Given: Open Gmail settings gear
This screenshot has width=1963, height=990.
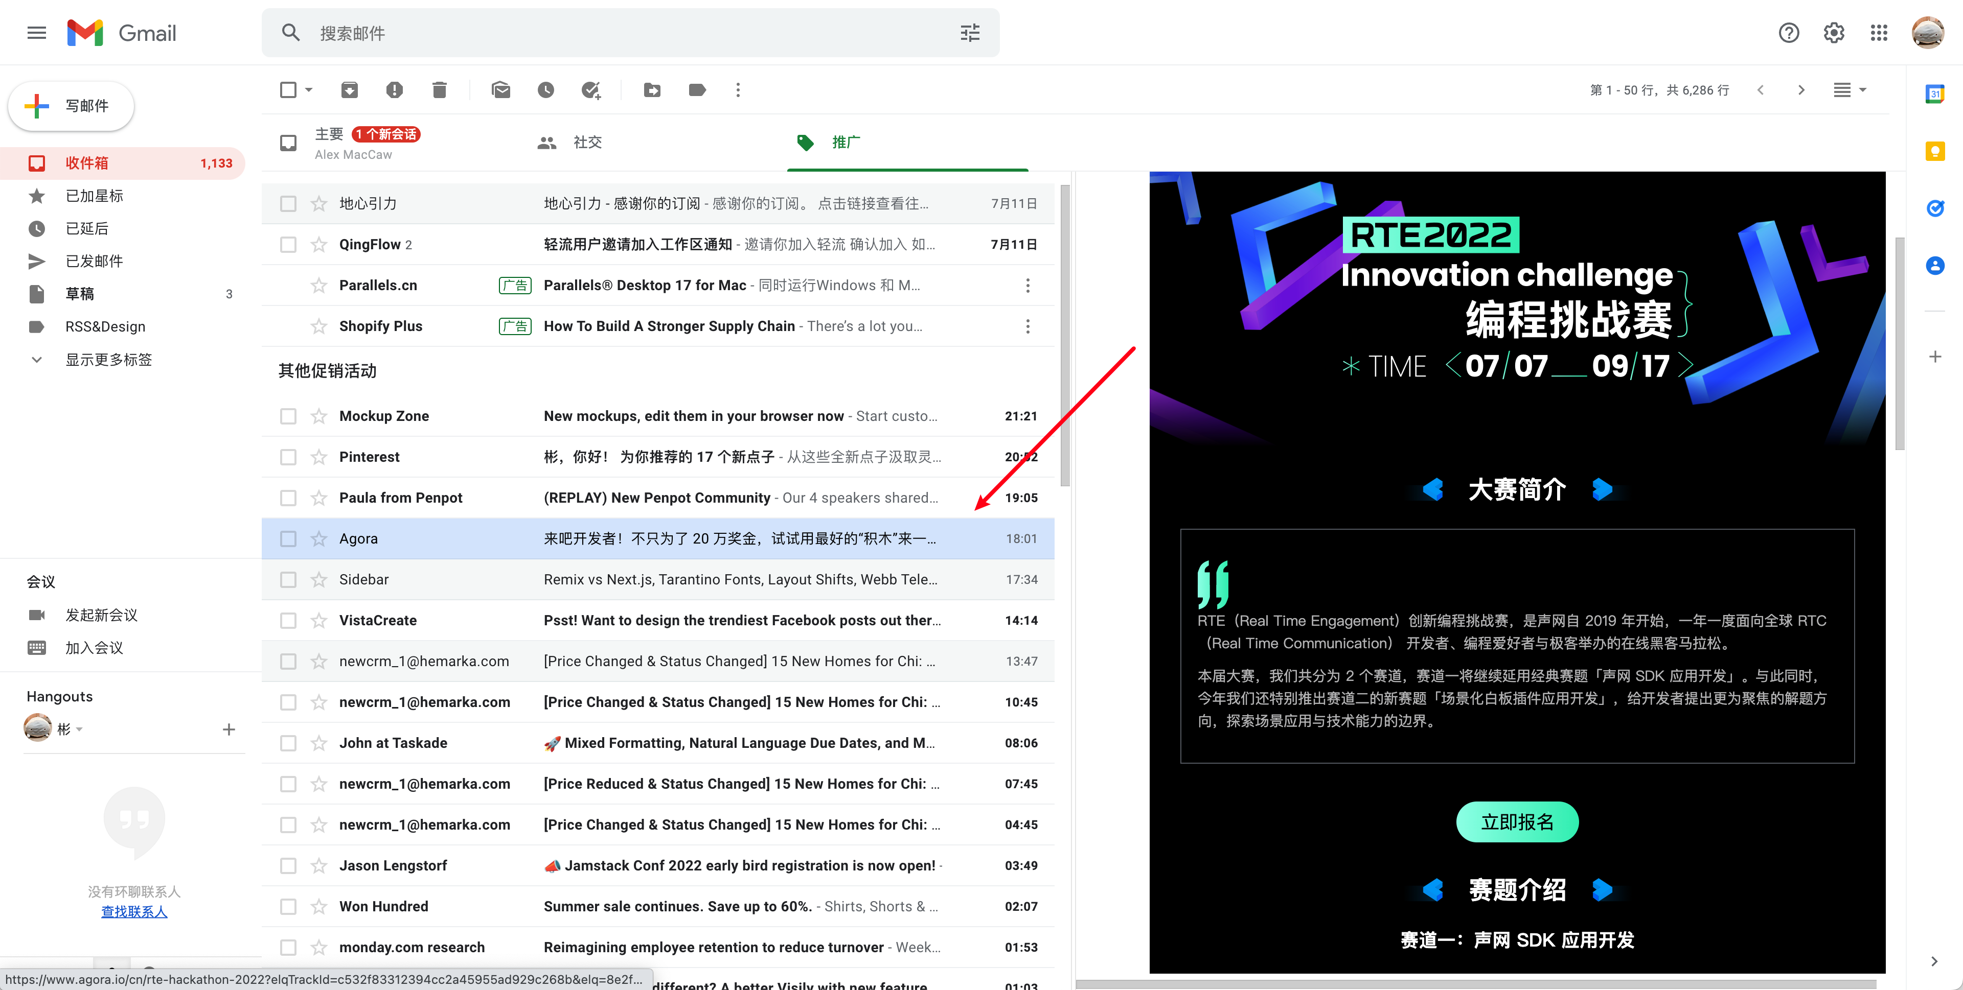Looking at the screenshot, I should 1834,33.
